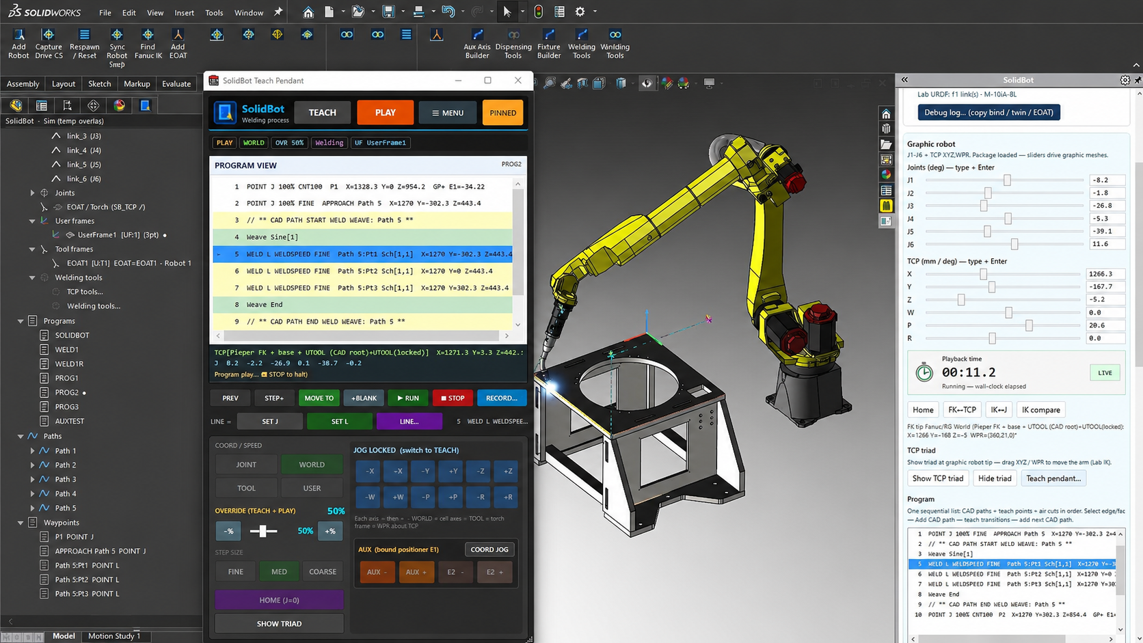1143x643 pixels.
Task: Click the HOME (J=0) button
Action: [x=279, y=600]
